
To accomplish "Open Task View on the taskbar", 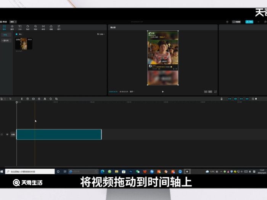I will point(65,171).
